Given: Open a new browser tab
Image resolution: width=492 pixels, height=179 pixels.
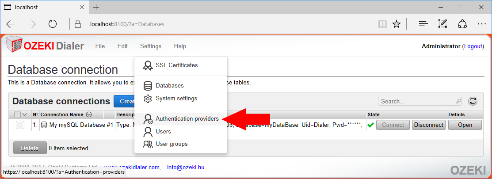Looking at the screenshot, I should (96, 8).
